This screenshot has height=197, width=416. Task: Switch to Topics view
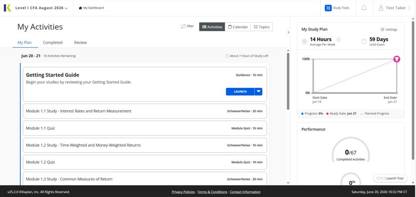pyautogui.click(x=261, y=27)
